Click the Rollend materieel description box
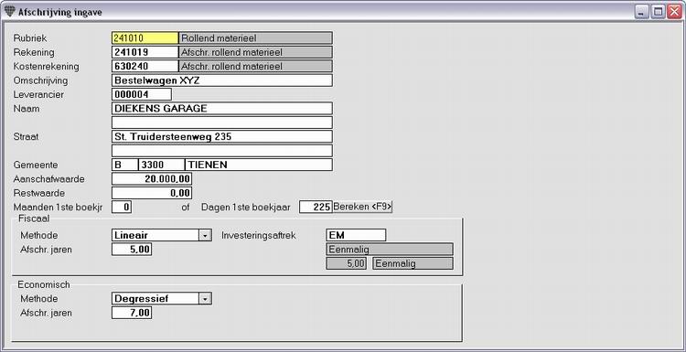The height and width of the screenshot is (352, 686). (255, 38)
